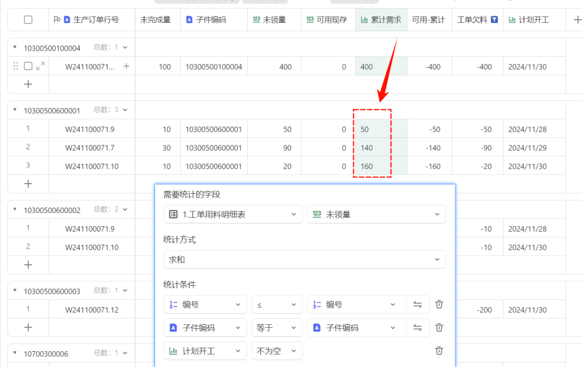582x367 pixels.
Task: Select the 未领量 cell showing 90
Action: coord(275,148)
